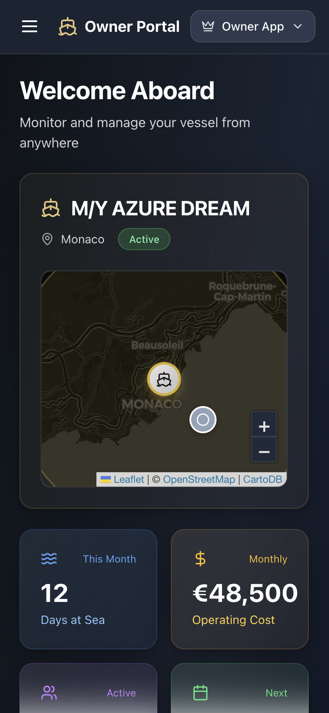
Task: Expand the Owner App dropdown chevron
Action: click(x=298, y=26)
